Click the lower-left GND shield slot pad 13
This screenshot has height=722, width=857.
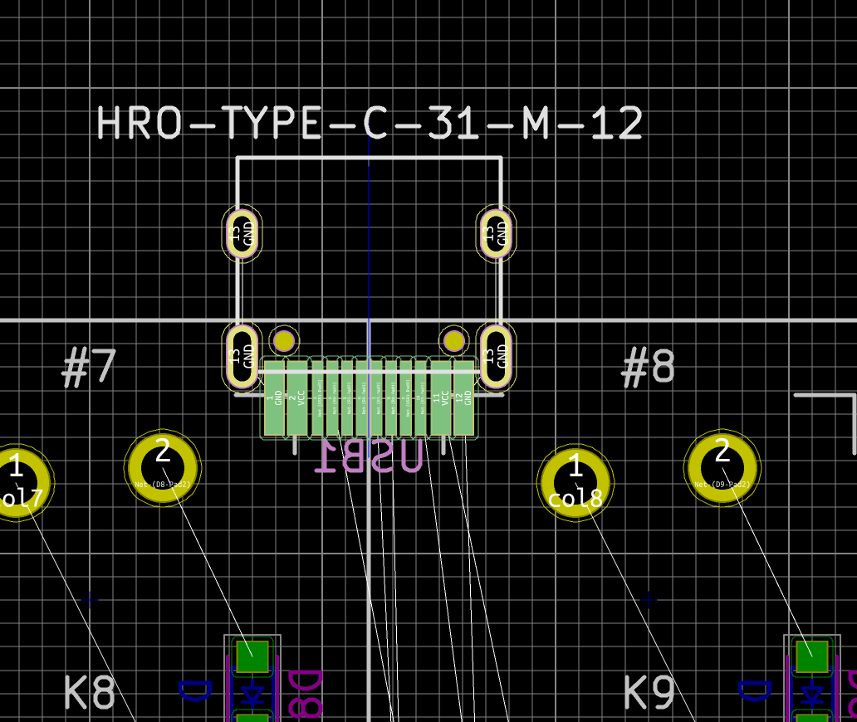(242, 356)
